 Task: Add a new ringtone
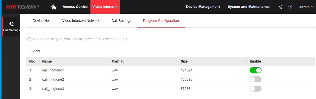coord(34,51)
